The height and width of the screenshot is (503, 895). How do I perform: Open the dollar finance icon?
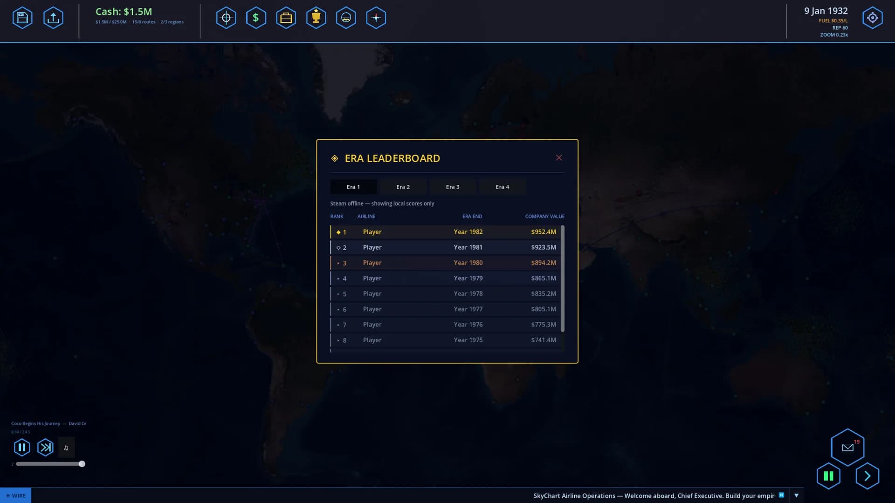tap(256, 18)
